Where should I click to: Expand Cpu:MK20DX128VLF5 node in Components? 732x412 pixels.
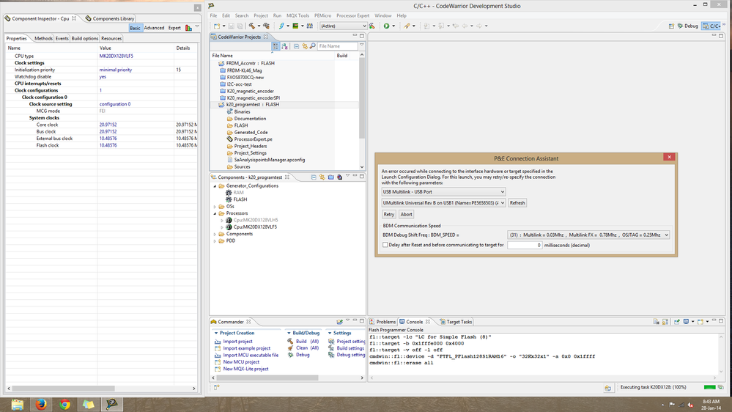(x=222, y=227)
